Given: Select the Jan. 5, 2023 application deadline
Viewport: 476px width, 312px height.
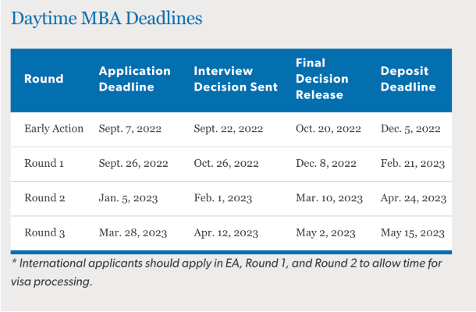Looking at the screenshot, I should pyautogui.click(x=128, y=198).
